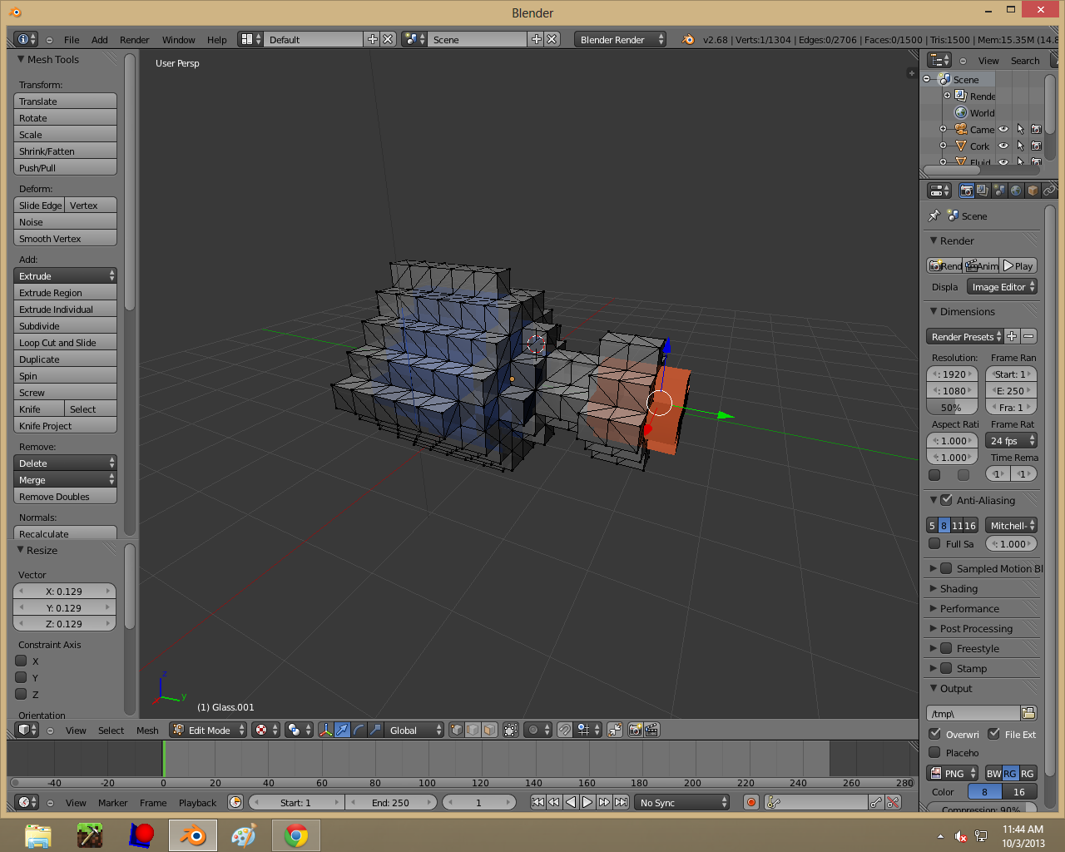Open the Mesh menu in 3D view header
Viewport: 1065px width, 852px height.
point(147,730)
